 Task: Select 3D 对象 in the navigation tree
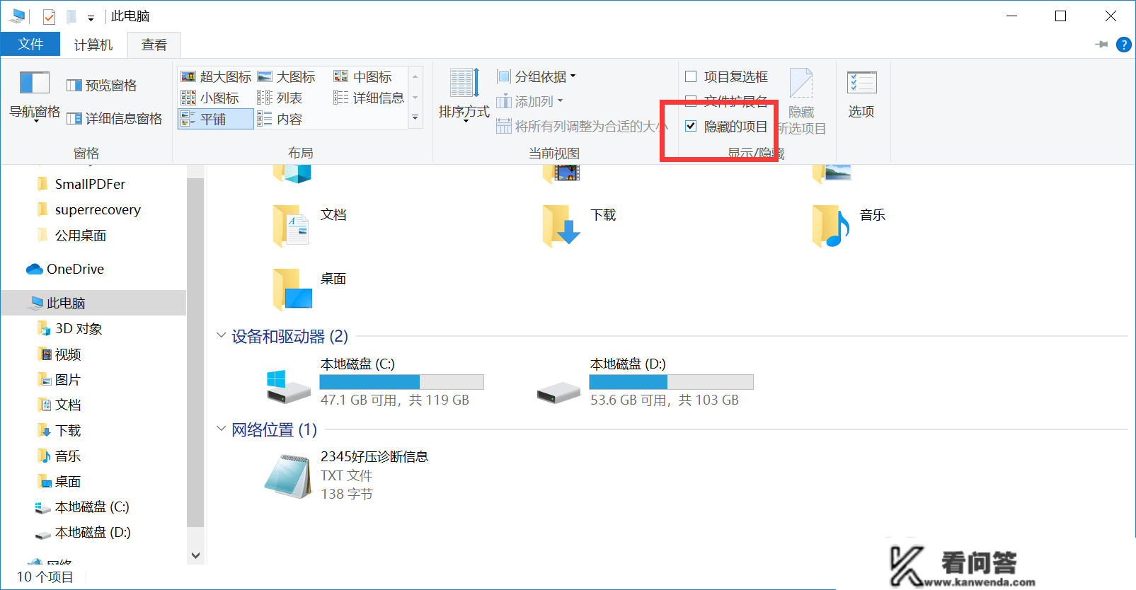pyautogui.click(x=78, y=328)
